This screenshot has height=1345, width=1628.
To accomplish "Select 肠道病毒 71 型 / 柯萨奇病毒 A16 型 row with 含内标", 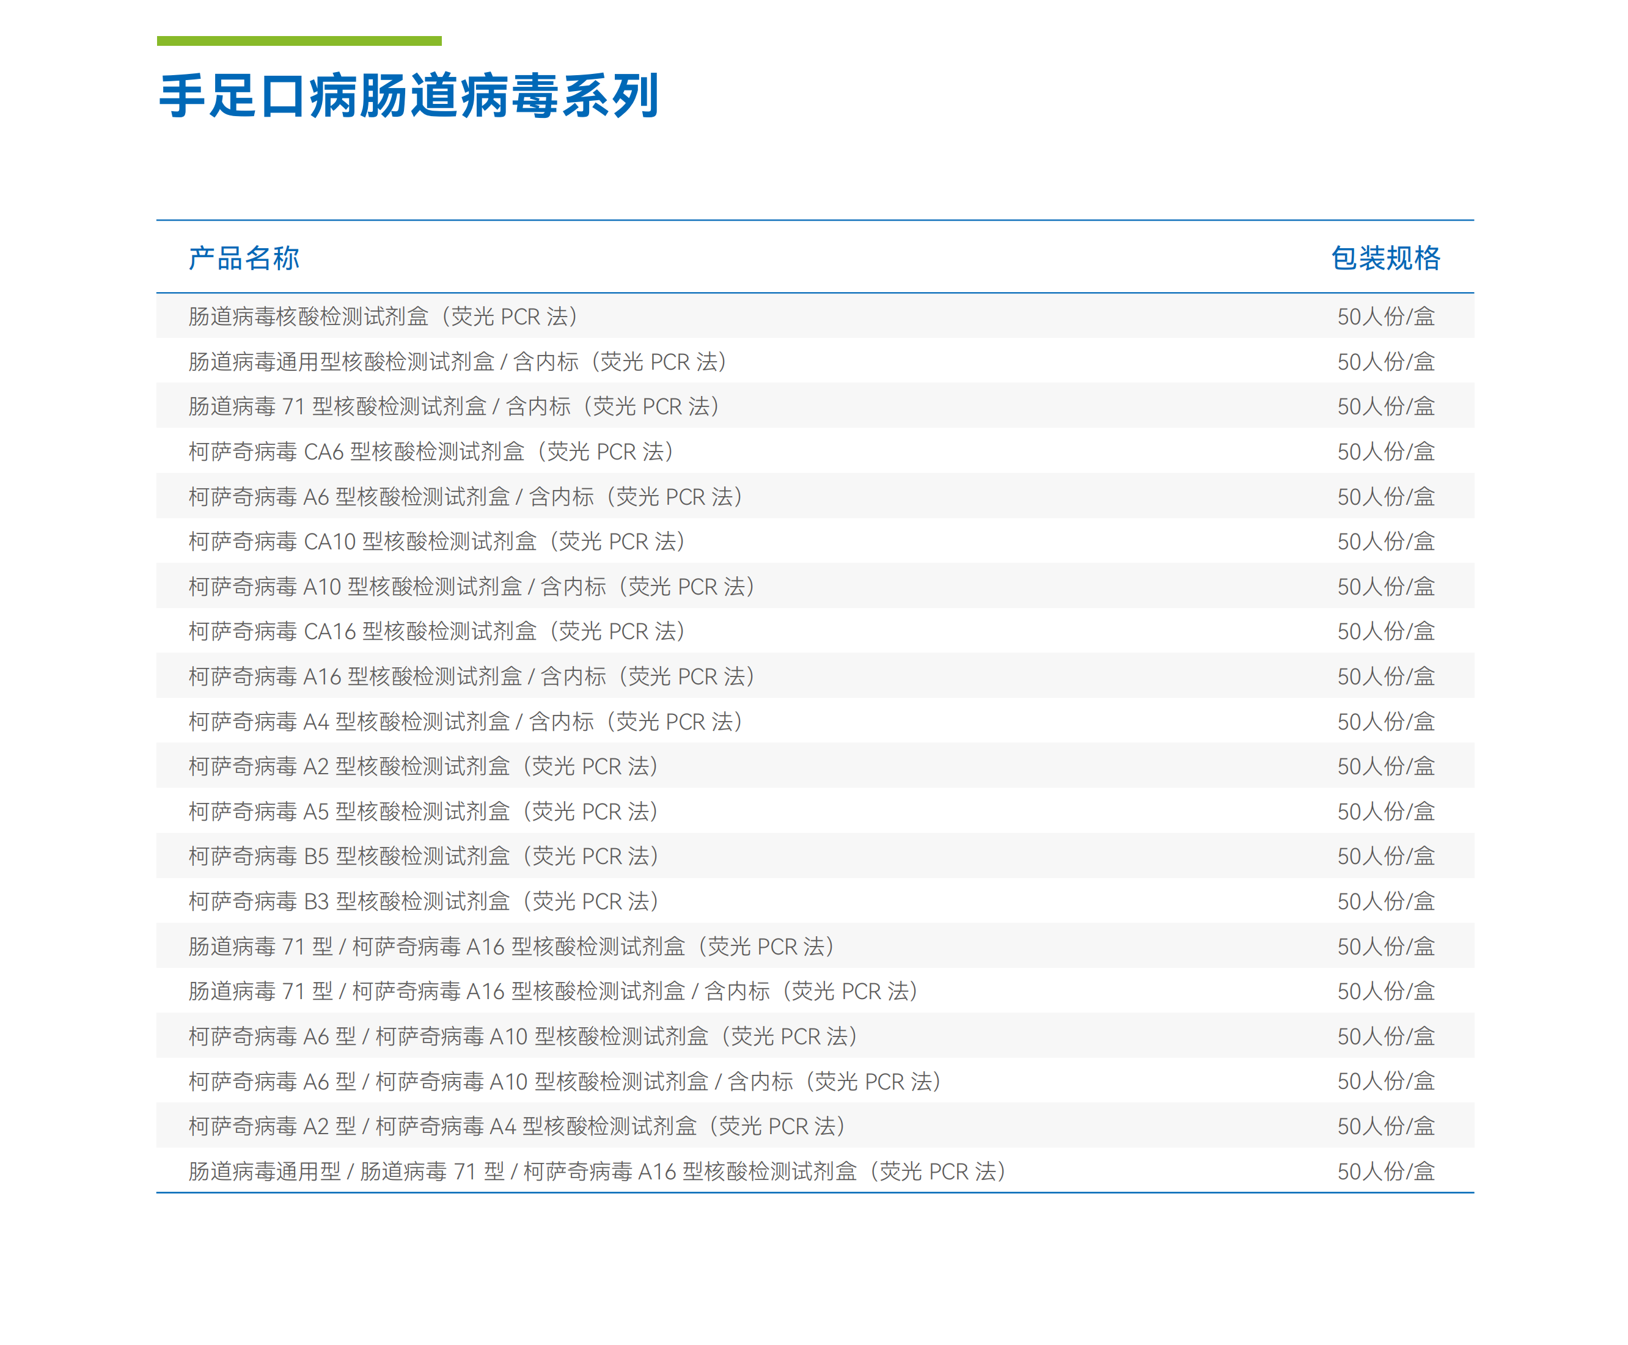I will (815, 990).
